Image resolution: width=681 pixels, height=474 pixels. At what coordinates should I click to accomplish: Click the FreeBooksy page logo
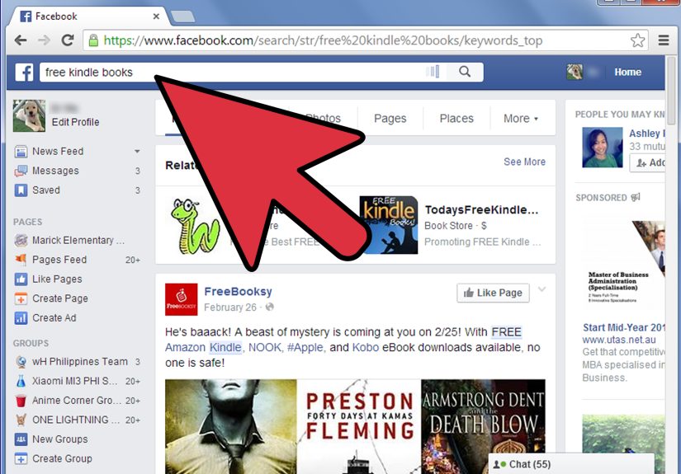181,299
